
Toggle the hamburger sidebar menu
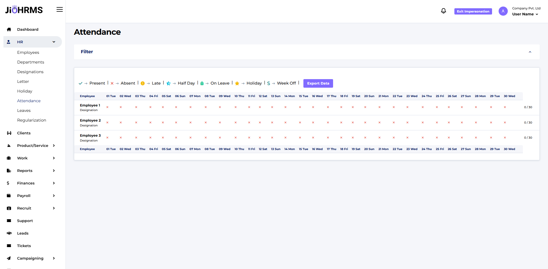click(x=59, y=9)
